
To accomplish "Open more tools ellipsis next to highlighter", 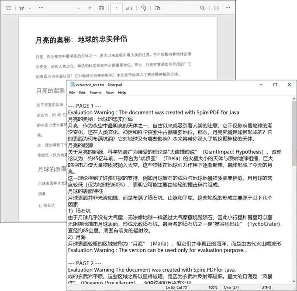I will click(41, 8).
